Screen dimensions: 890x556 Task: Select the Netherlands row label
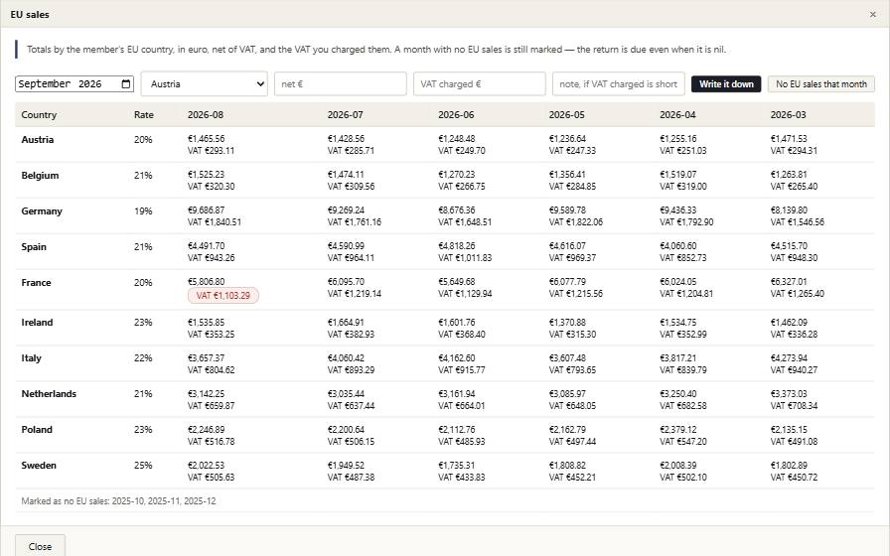[x=49, y=394]
